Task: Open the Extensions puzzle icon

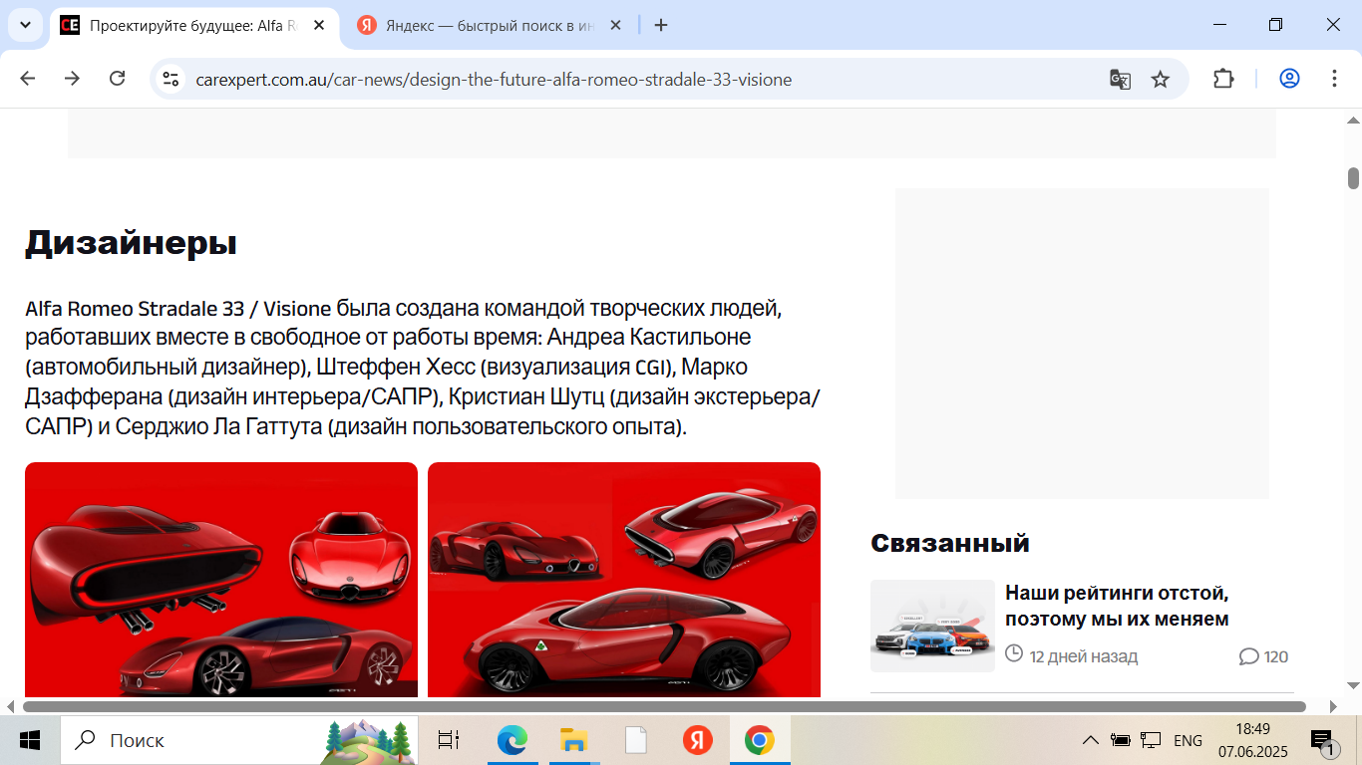Action: coord(1223,79)
